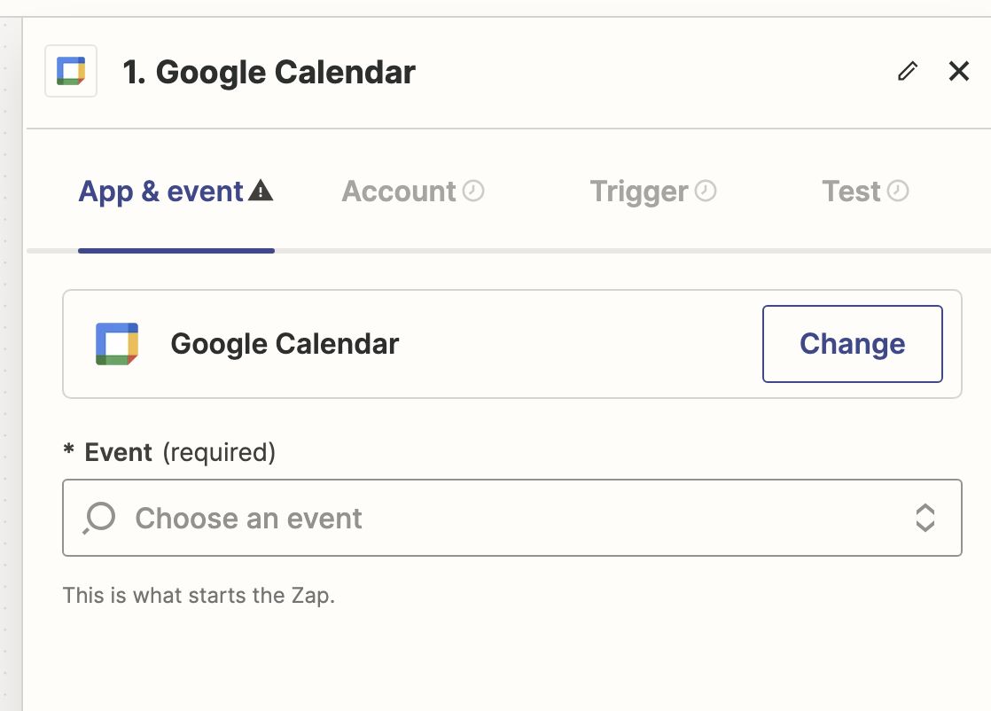
Task: Click the clock icon next to Account
Action: 475,190
